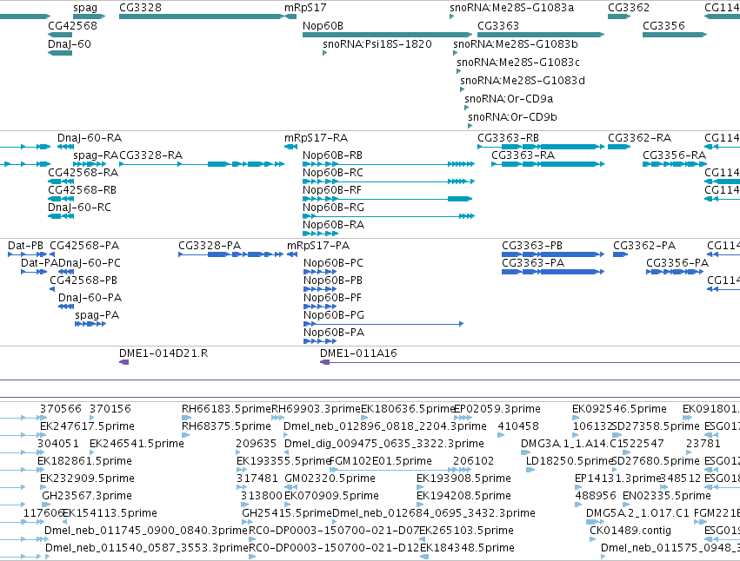
Task: Click EST label EK247617.5prime
Action: click(x=87, y=426)
